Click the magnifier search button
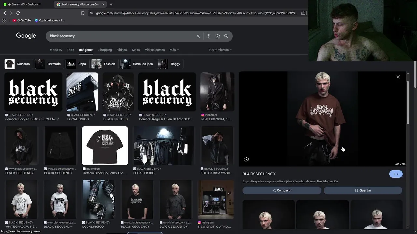Screen dimensions: 417x234 click(226, 36)
